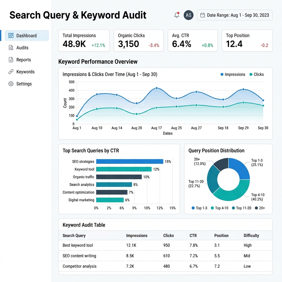Screen dimensions: 282x282
Task: Click the Audits sidebar icon
Action: pyautogui.click(x=11, y=48)
